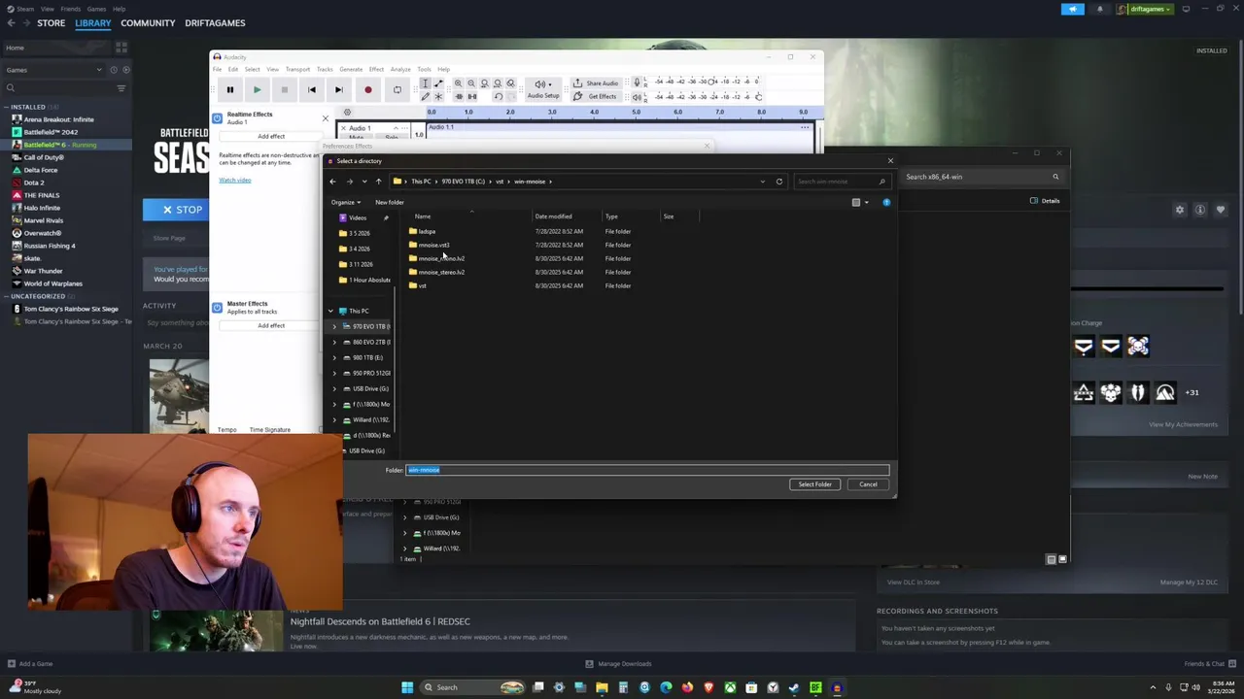The width and height of the screenshot is (1244, 699).
Task: Click Add effect under Realtime Effects
Action: 271,136
